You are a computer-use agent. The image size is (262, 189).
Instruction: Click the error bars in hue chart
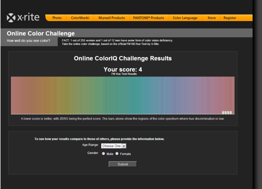click(227, 113)
